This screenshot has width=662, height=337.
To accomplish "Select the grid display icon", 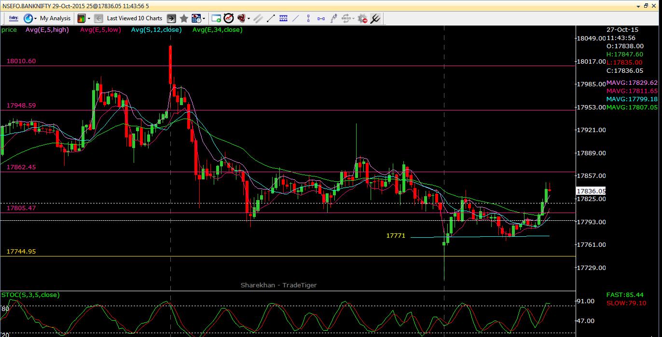I will [284, 19].
